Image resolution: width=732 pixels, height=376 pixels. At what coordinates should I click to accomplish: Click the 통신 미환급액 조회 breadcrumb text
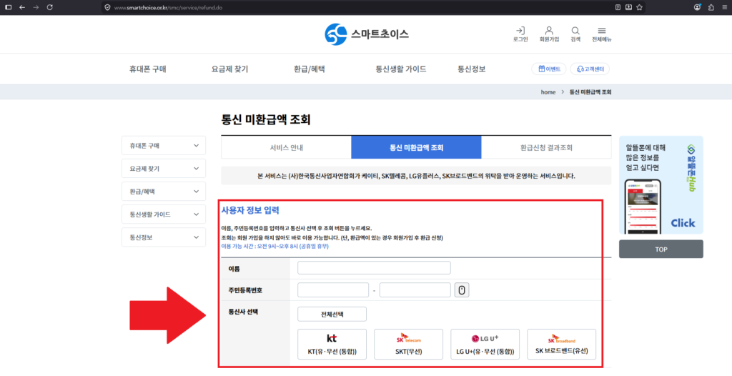coord(590,92)
